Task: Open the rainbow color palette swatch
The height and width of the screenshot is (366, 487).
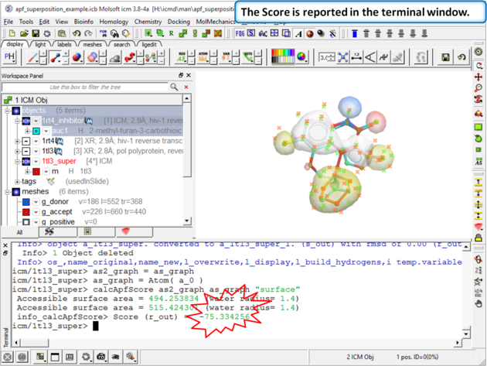Action: pos(282,57)
